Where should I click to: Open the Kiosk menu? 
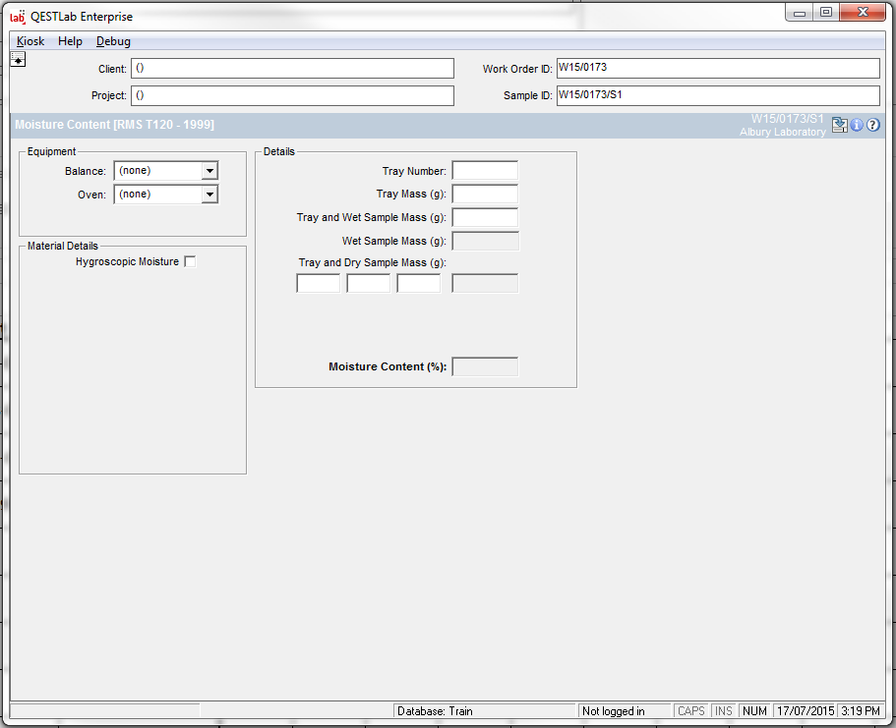point(30,41)
